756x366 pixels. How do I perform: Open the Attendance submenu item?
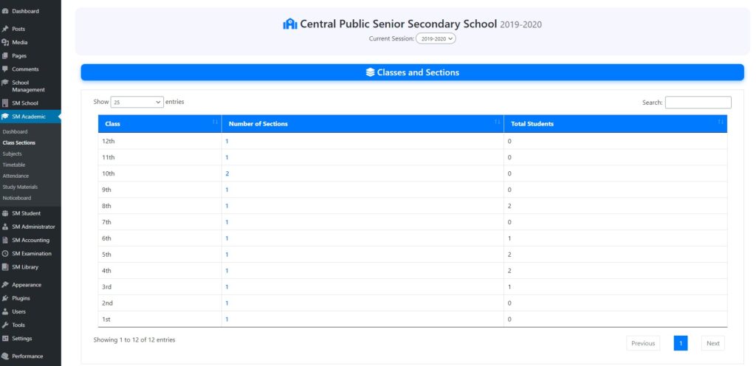click(16, 176)
